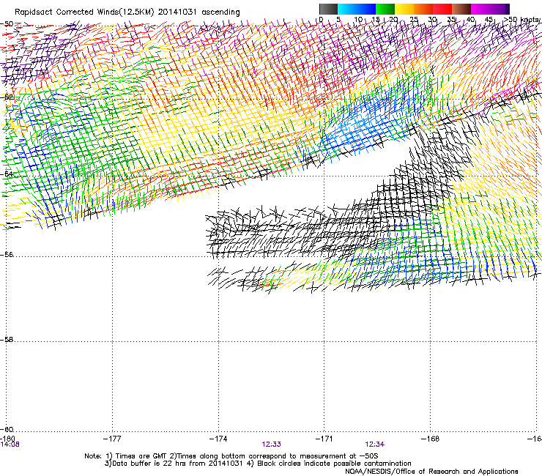Click the longitude label '-174'
542x476 pixels.
(x=218, y=439)
